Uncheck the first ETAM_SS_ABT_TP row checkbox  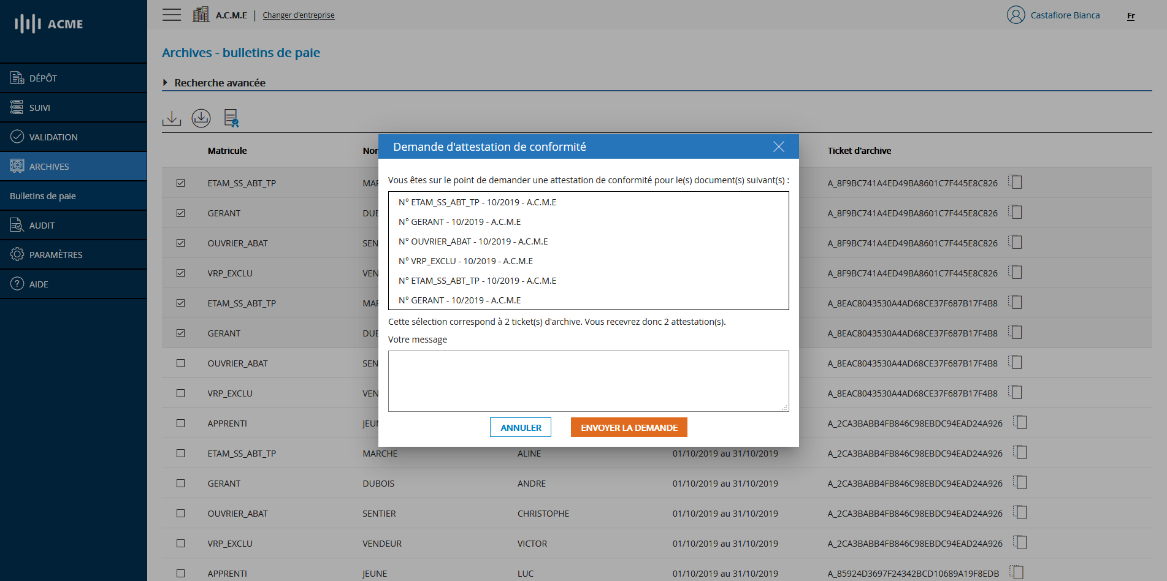click(180, 183)
